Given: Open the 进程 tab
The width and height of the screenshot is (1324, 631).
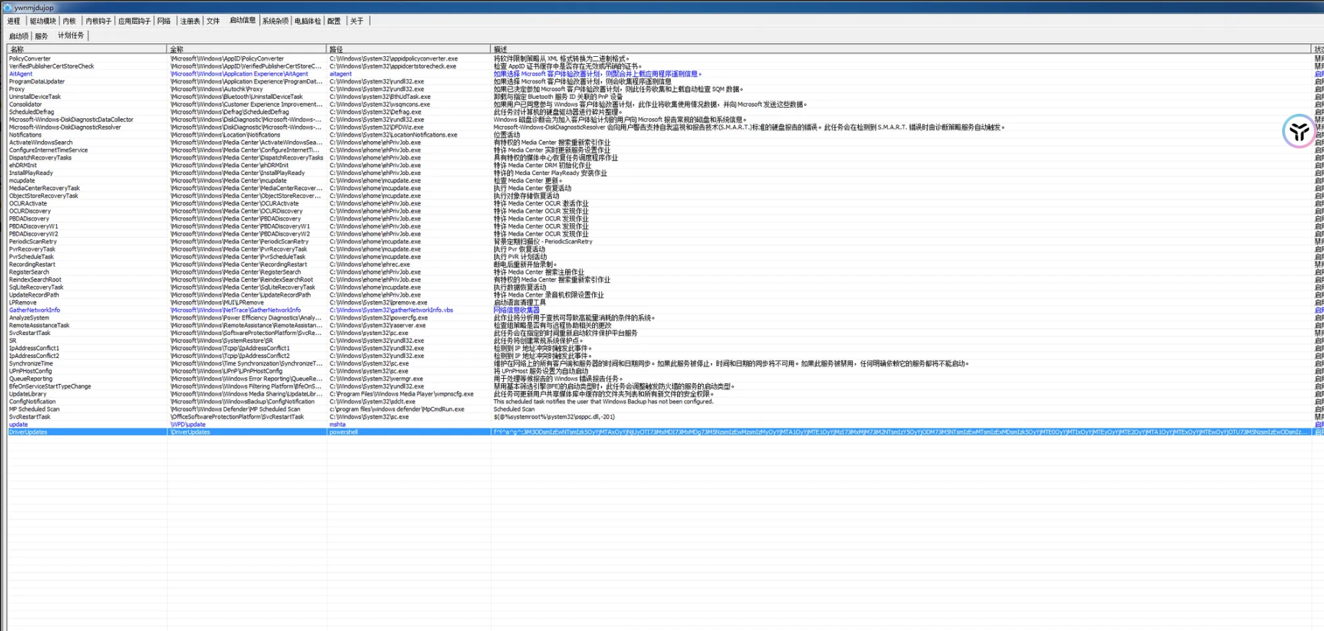Looking at the screenshot, I should tap(14, 21).
